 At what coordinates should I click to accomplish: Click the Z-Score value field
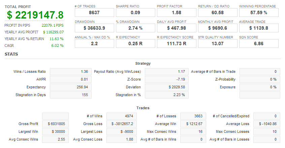(x=166, y=79)
